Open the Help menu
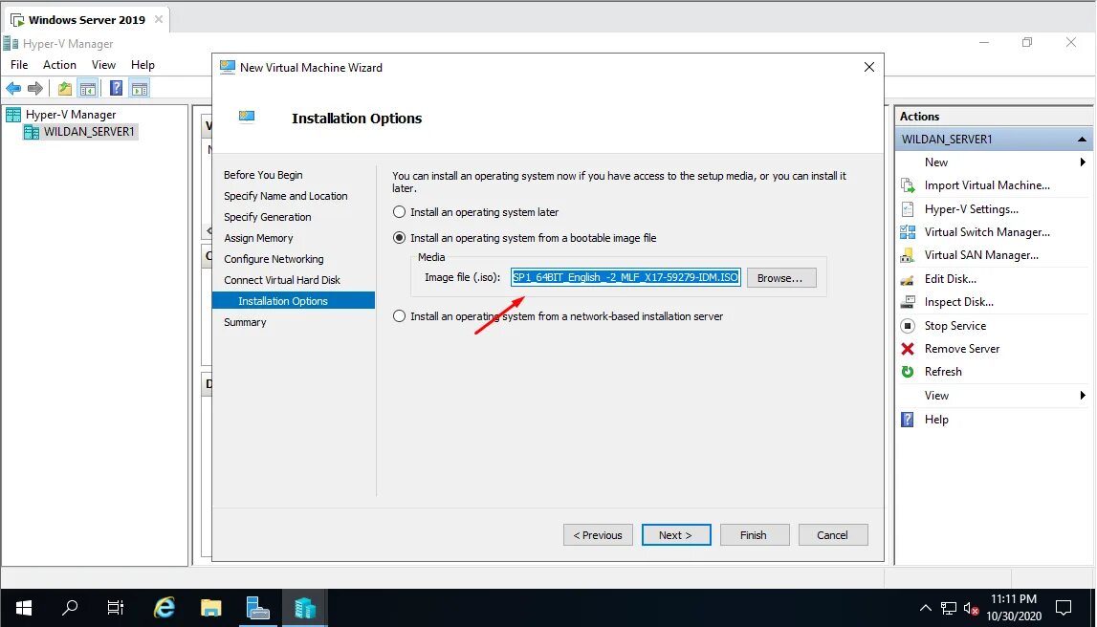The image size is (1097, 627). pos(143,65)
